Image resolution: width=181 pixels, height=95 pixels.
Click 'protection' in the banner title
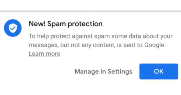coord(85,24)
